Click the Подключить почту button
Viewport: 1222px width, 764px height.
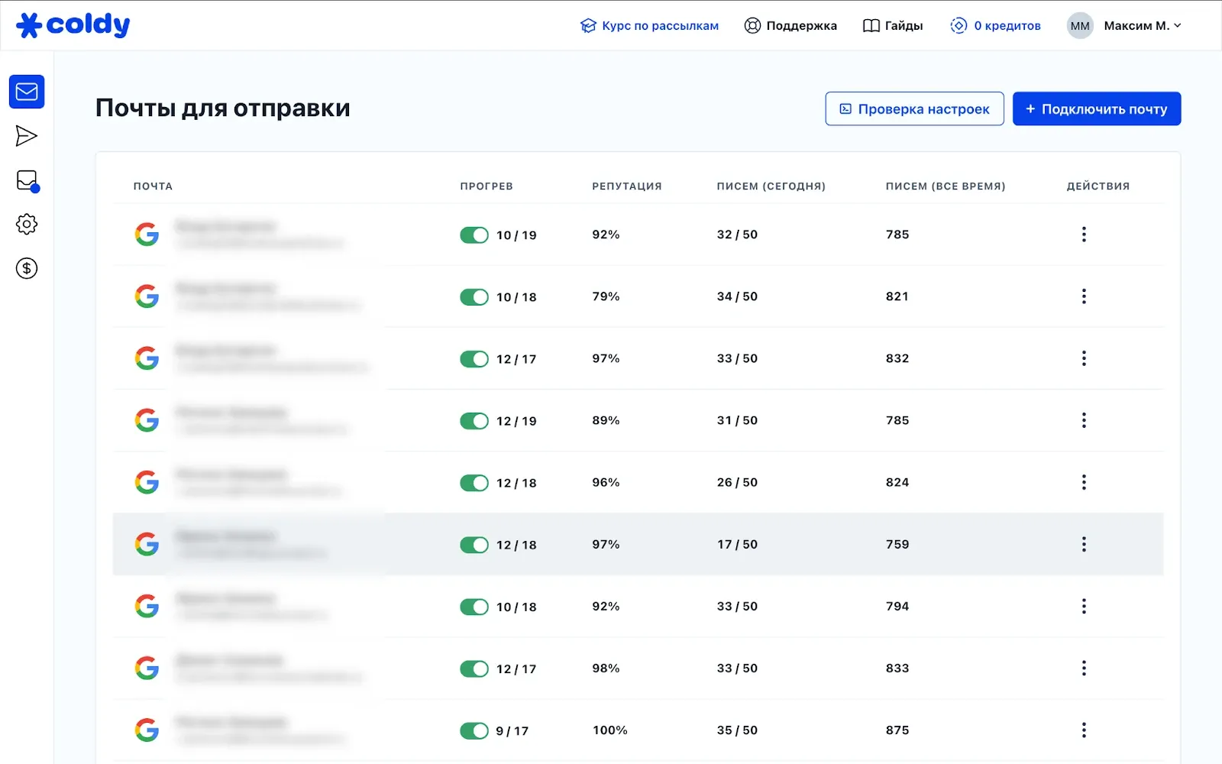[1096, 109]
